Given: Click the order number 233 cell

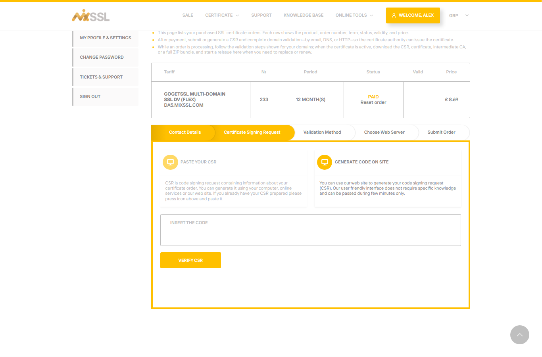Looking at the screenshot, I should [264, 100].
